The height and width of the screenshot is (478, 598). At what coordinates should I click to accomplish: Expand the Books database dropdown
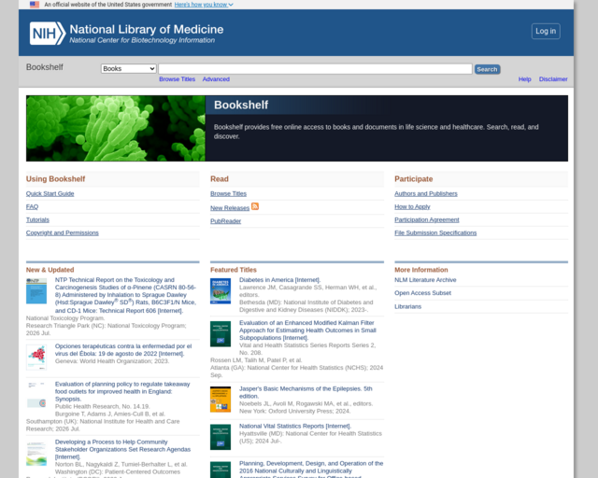pos(129,68)
